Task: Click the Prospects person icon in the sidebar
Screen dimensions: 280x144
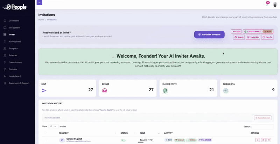Action: pos(5,48)
